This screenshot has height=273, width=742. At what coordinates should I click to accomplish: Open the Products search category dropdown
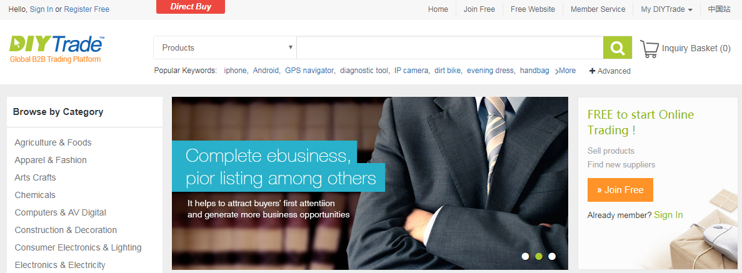click(x=225, y=47)
